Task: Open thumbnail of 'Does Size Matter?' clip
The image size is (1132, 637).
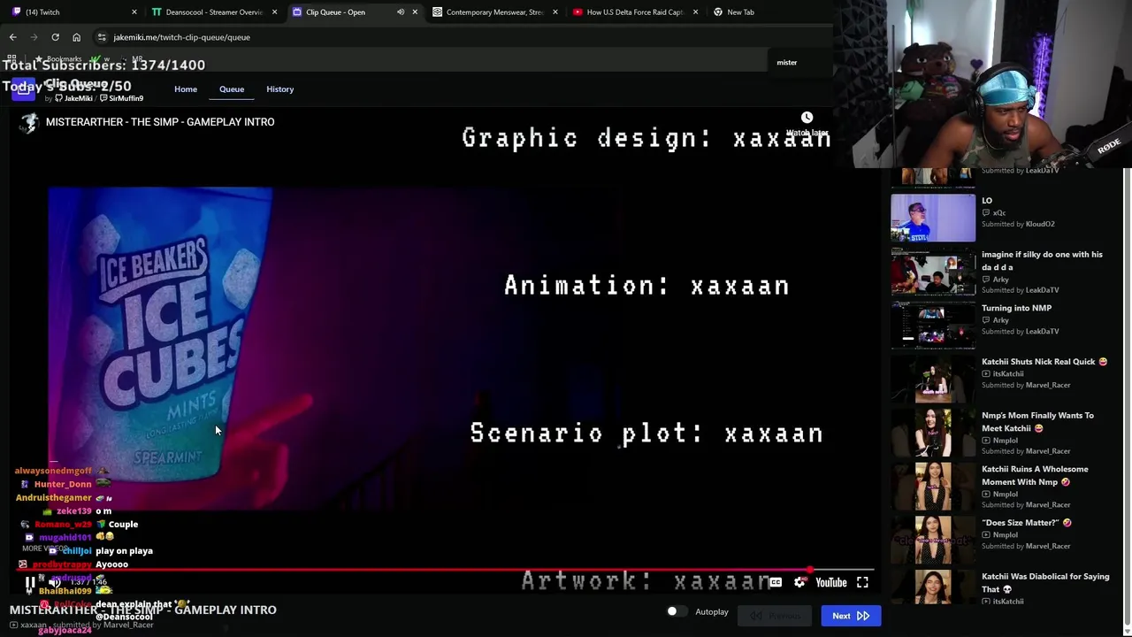Action: coord(933,540)
